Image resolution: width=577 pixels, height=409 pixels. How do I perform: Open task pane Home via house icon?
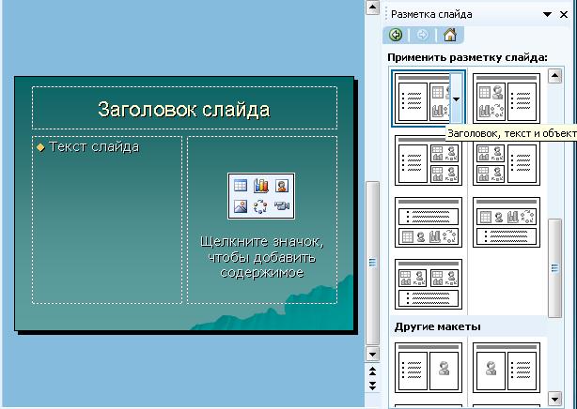[x=450, y=35]
